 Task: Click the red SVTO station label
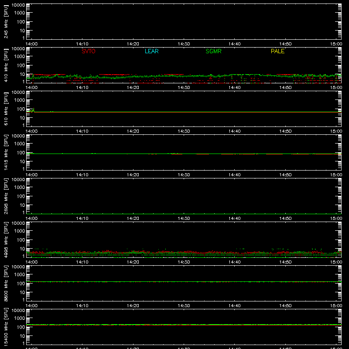pos(89,51)
